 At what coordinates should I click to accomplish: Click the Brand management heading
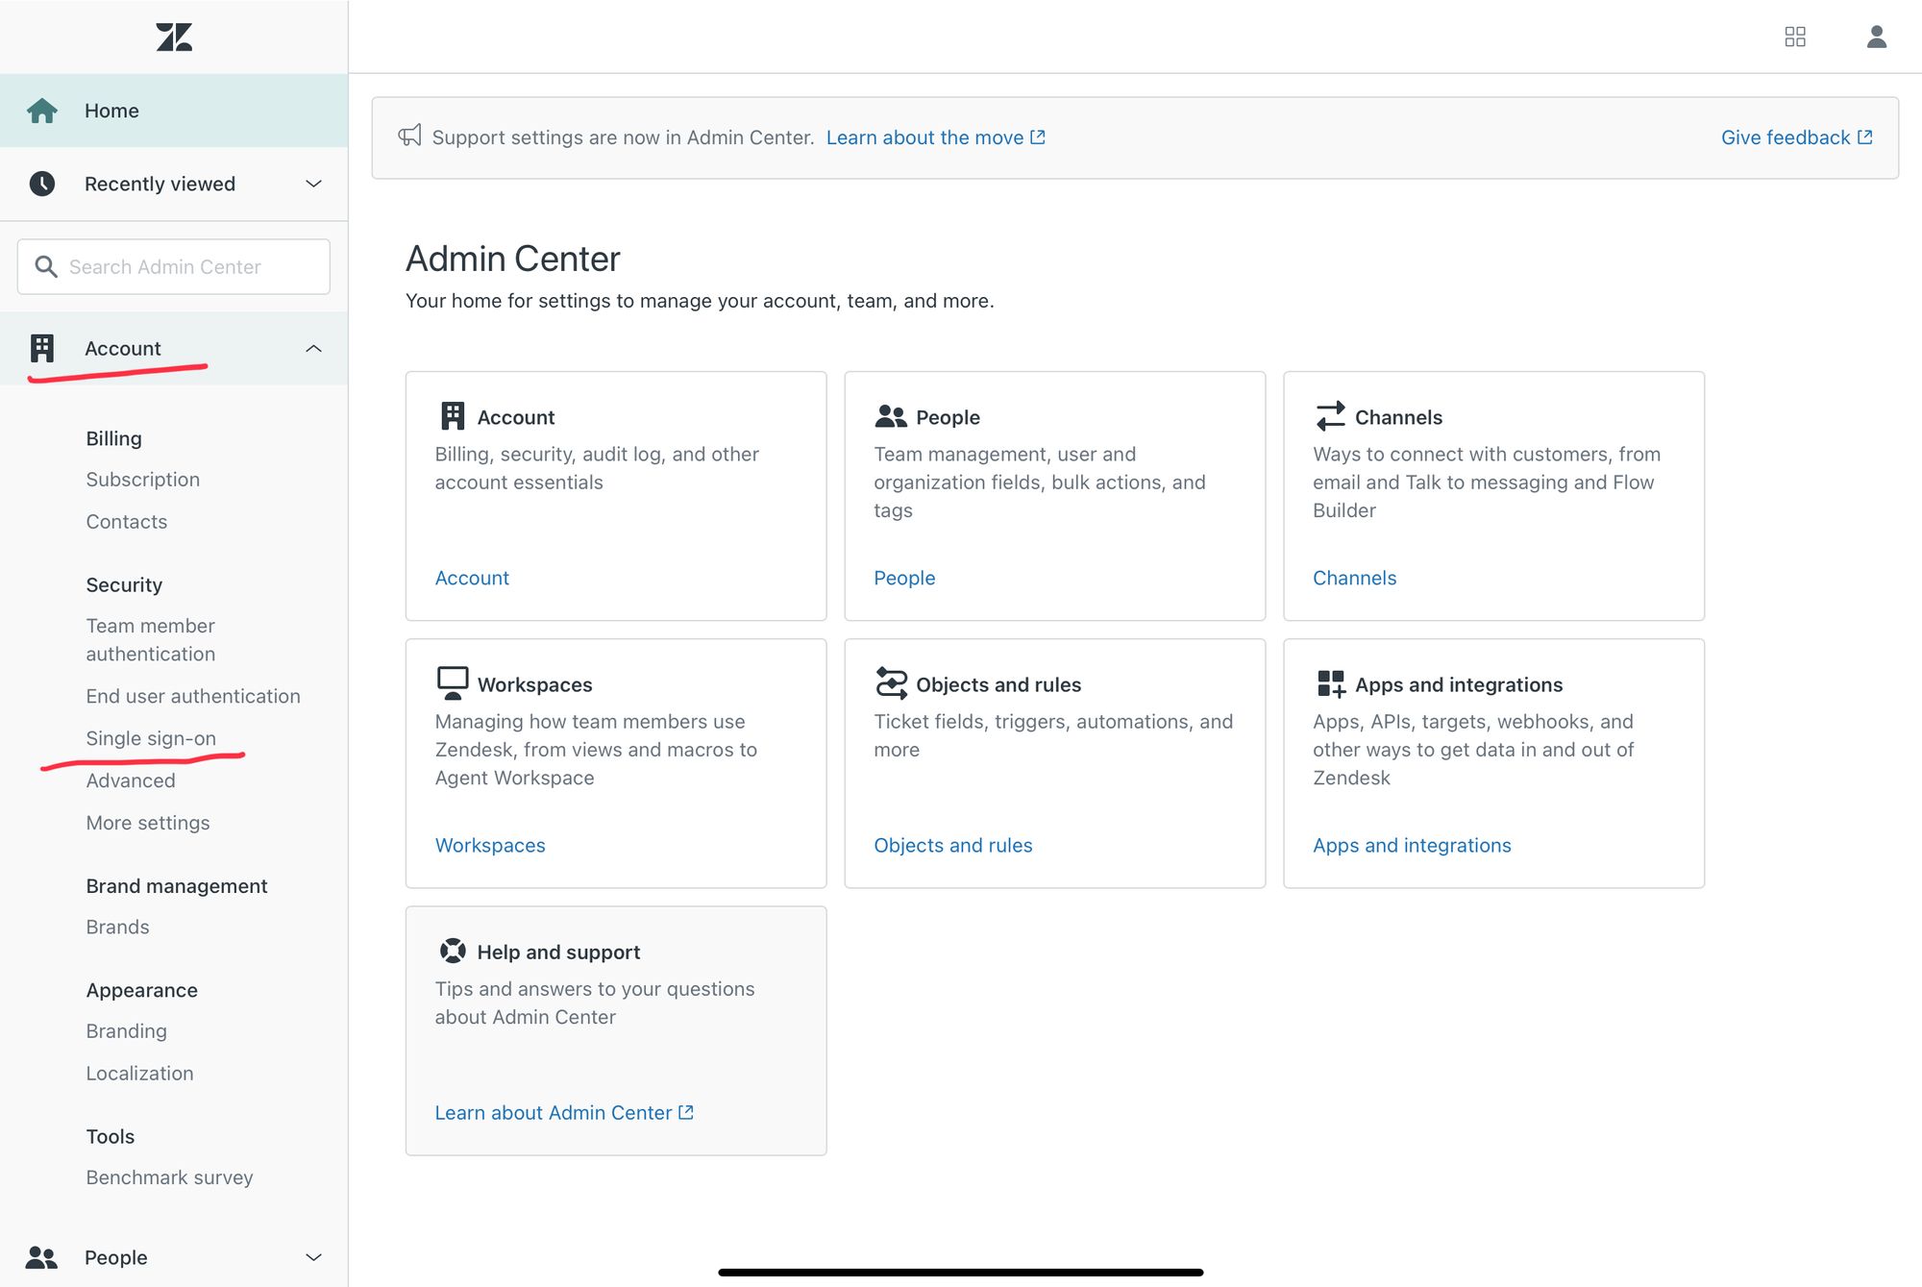tap(177, 886)
